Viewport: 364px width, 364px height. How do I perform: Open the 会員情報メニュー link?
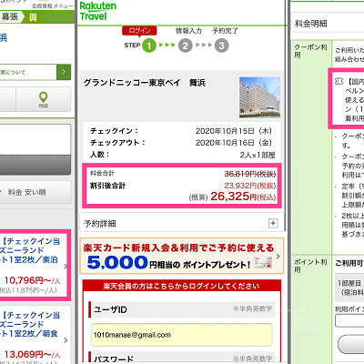coord(53,6)
